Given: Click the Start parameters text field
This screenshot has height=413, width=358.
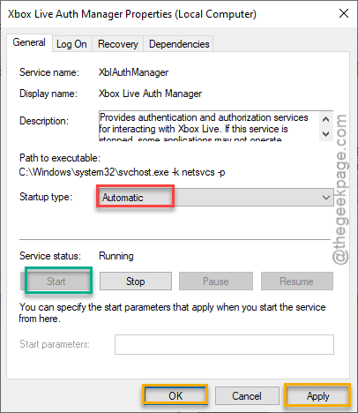Looking at the screenshot, I should pyautogui.click(x=224, y=344).
